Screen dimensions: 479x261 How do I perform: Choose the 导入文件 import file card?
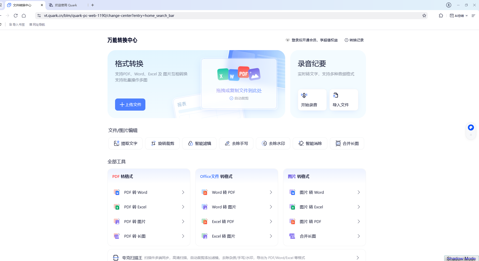(x=344, y=100)
